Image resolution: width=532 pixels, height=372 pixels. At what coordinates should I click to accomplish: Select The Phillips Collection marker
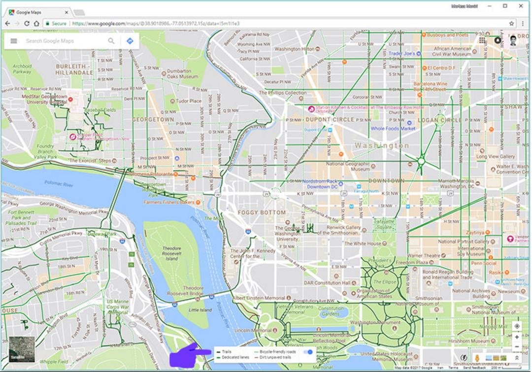coord(301,98)
